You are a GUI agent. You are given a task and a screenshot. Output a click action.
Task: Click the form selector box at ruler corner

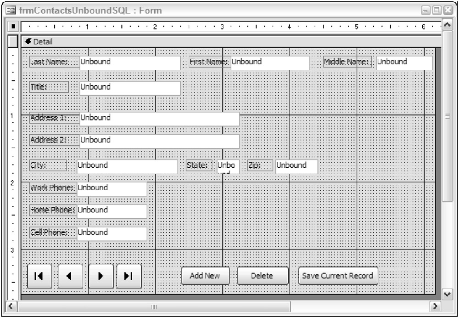pos(13,27)
